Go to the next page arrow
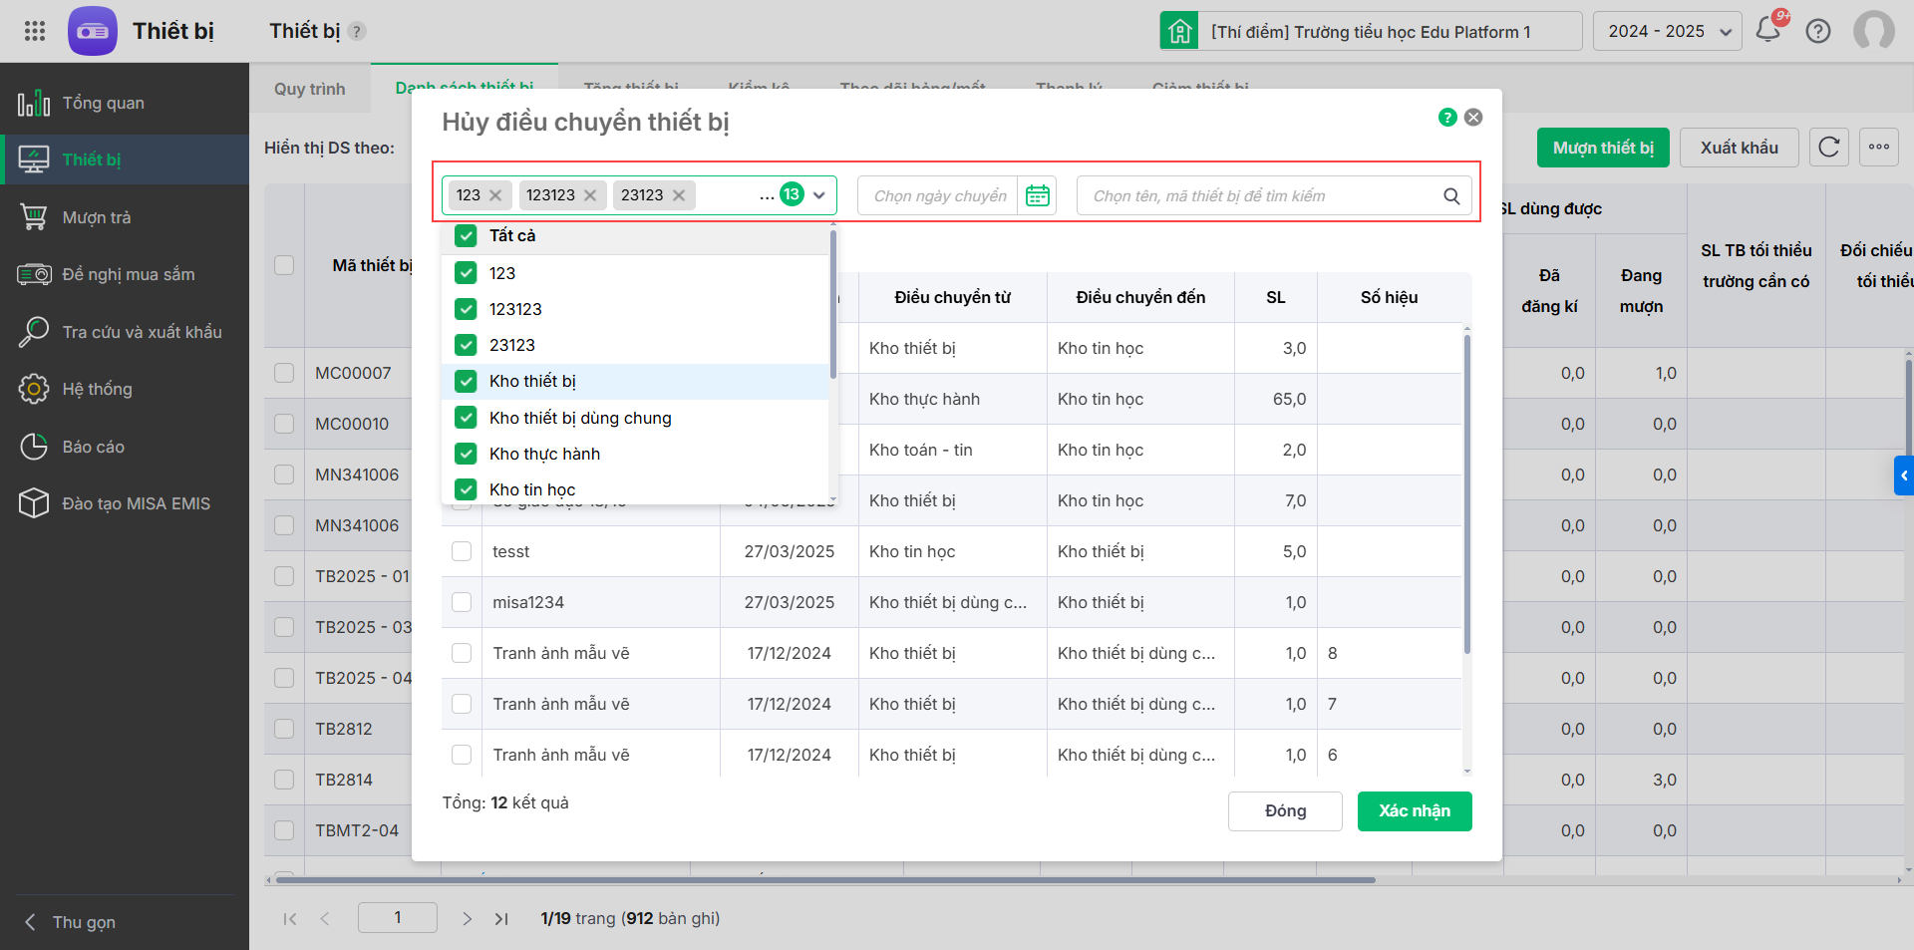 pyautogui.click(x=467, y=918)
